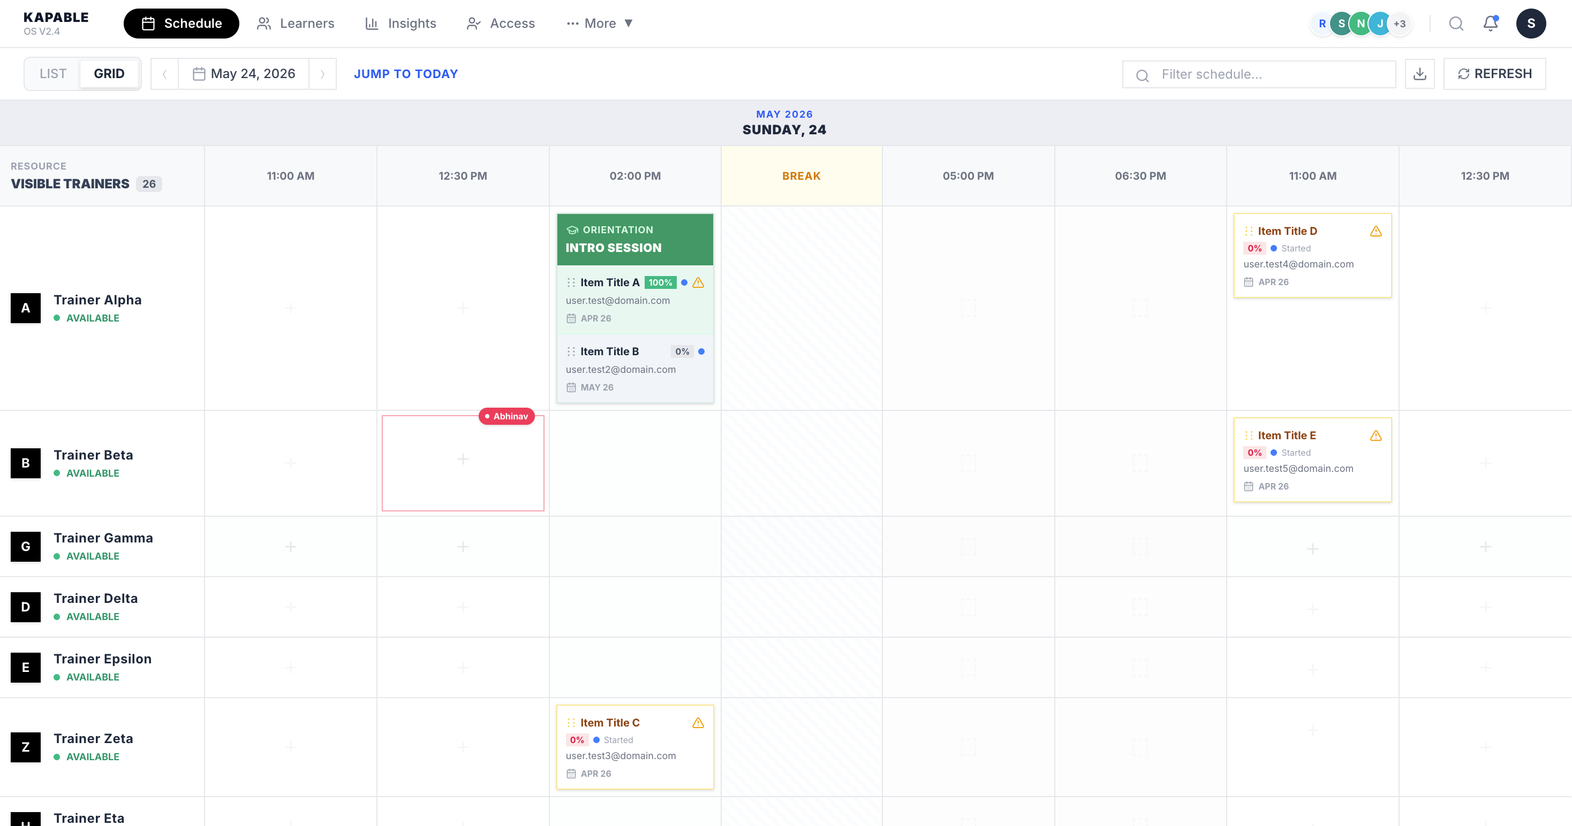
Task: Click the 100% badge on Item Title A
Action: point(660,282)
